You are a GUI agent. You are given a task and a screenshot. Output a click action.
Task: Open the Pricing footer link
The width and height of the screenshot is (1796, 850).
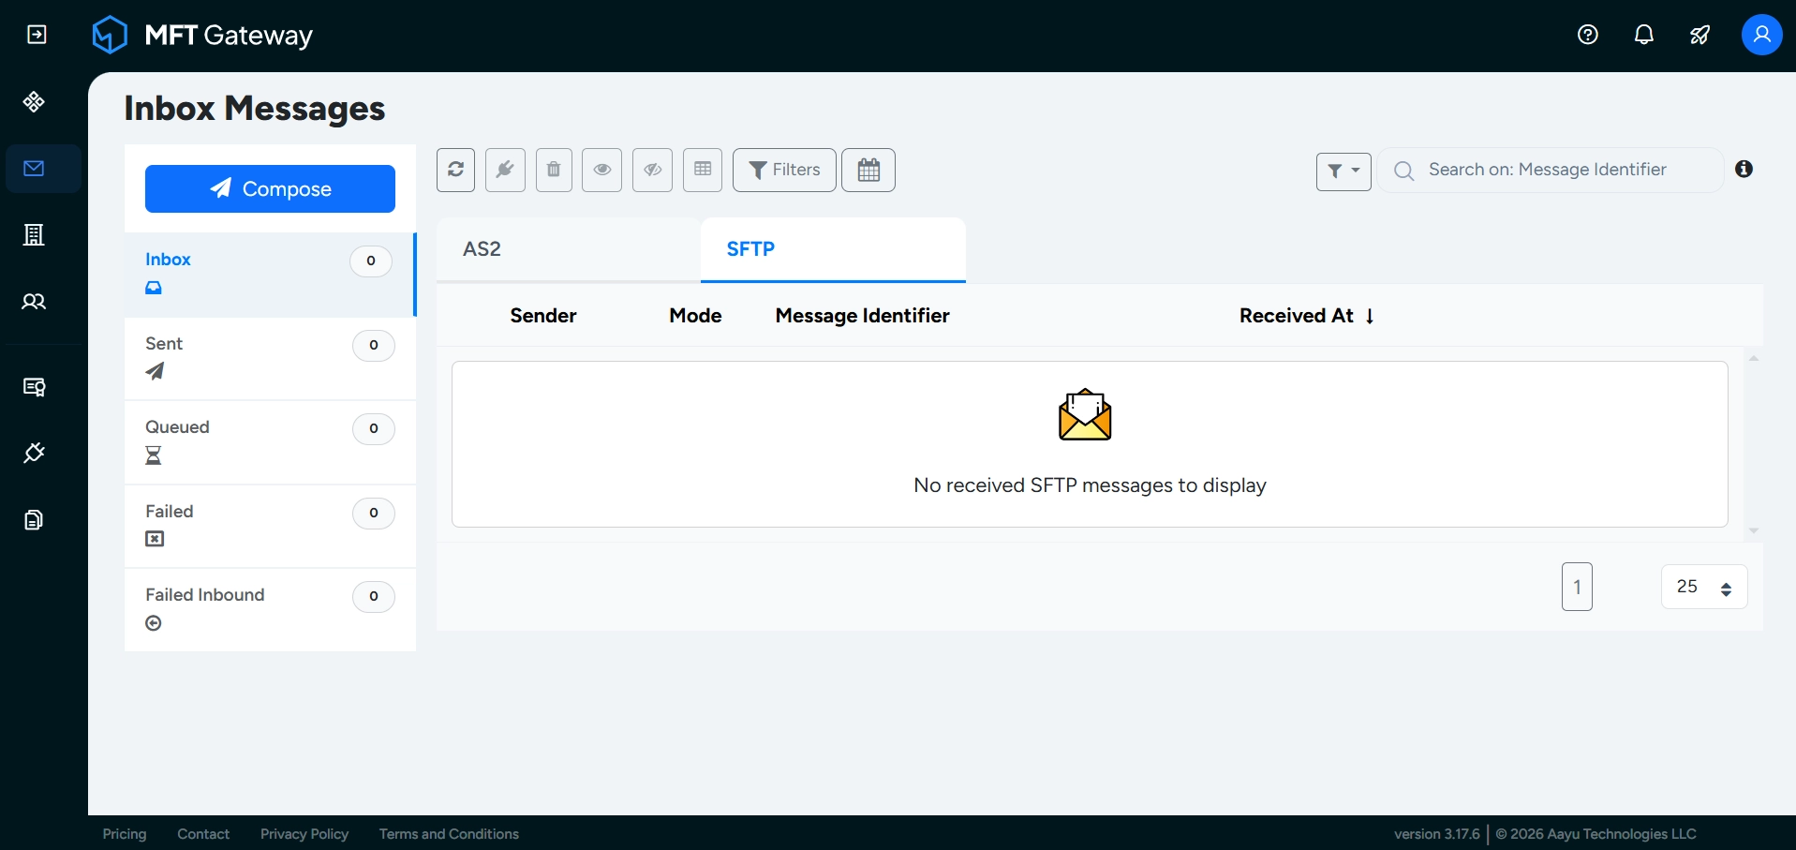coord(125,834)
